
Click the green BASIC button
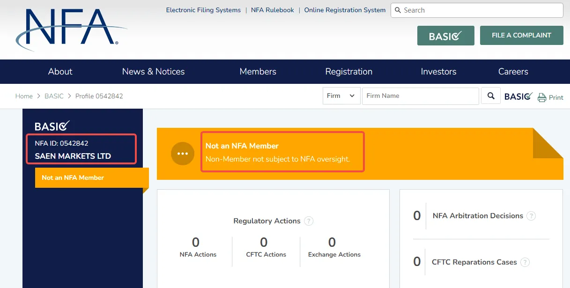point(446,36)
